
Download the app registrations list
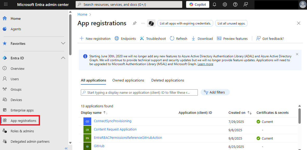[x=202, y=39]
